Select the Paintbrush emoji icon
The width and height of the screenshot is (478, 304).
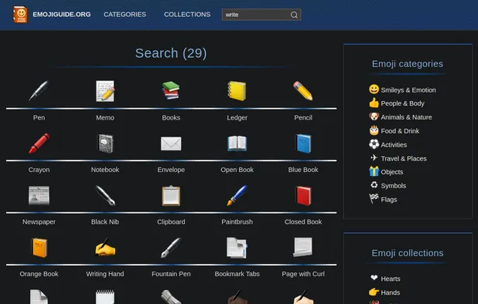(x=237, y=195)
